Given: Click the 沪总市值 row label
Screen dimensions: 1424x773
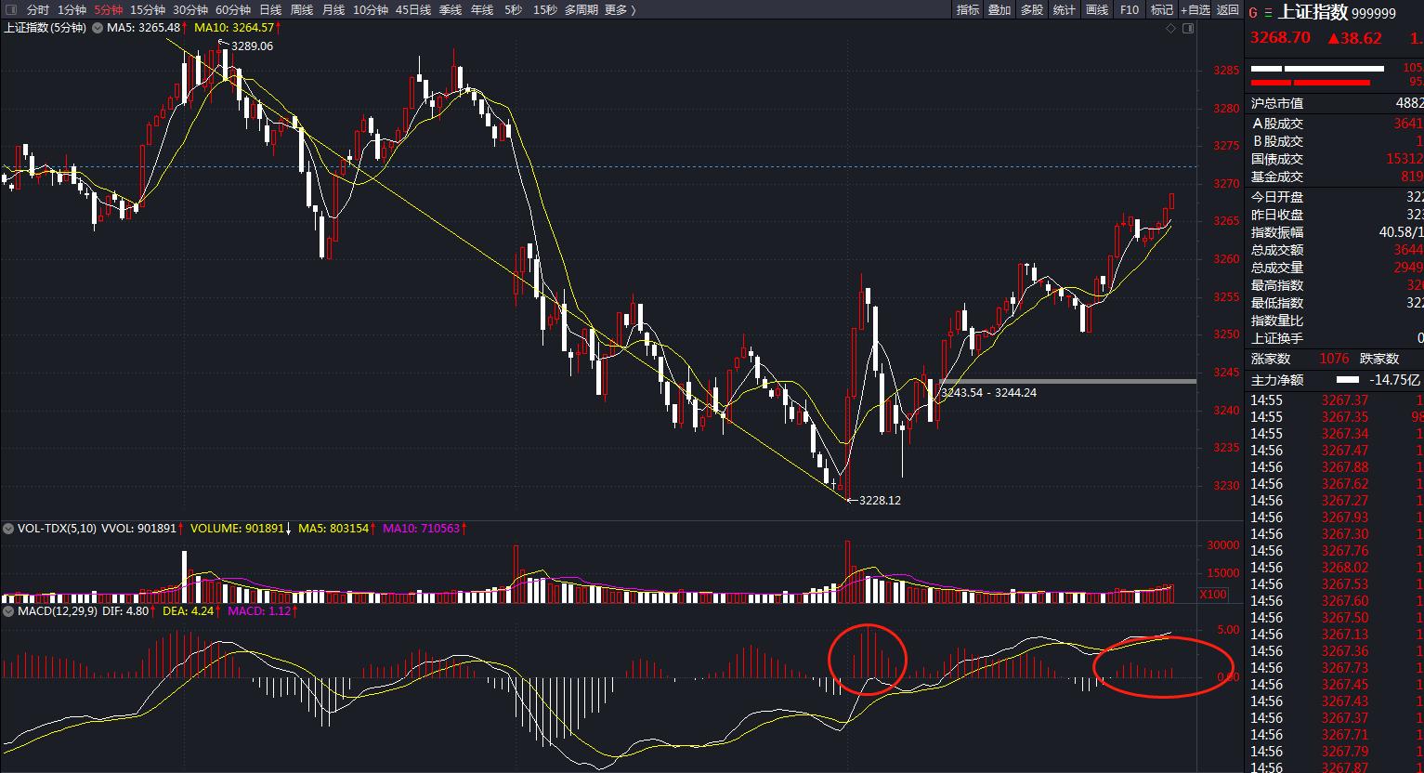Looking at the screenshot, I should click(1277, 103).
